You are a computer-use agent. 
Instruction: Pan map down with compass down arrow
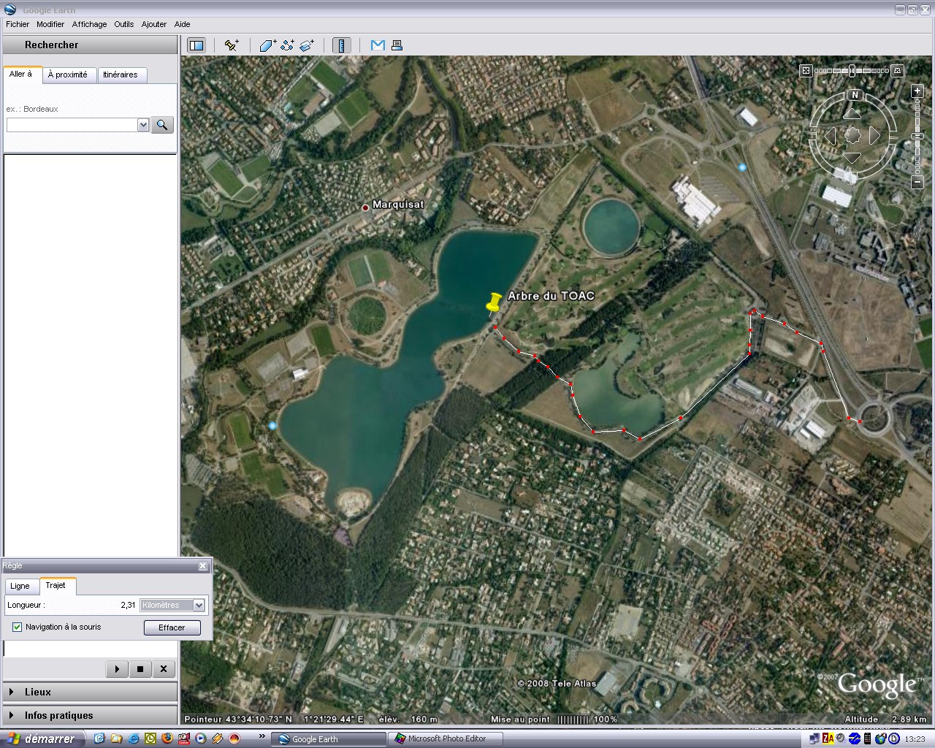coord(852,158)
